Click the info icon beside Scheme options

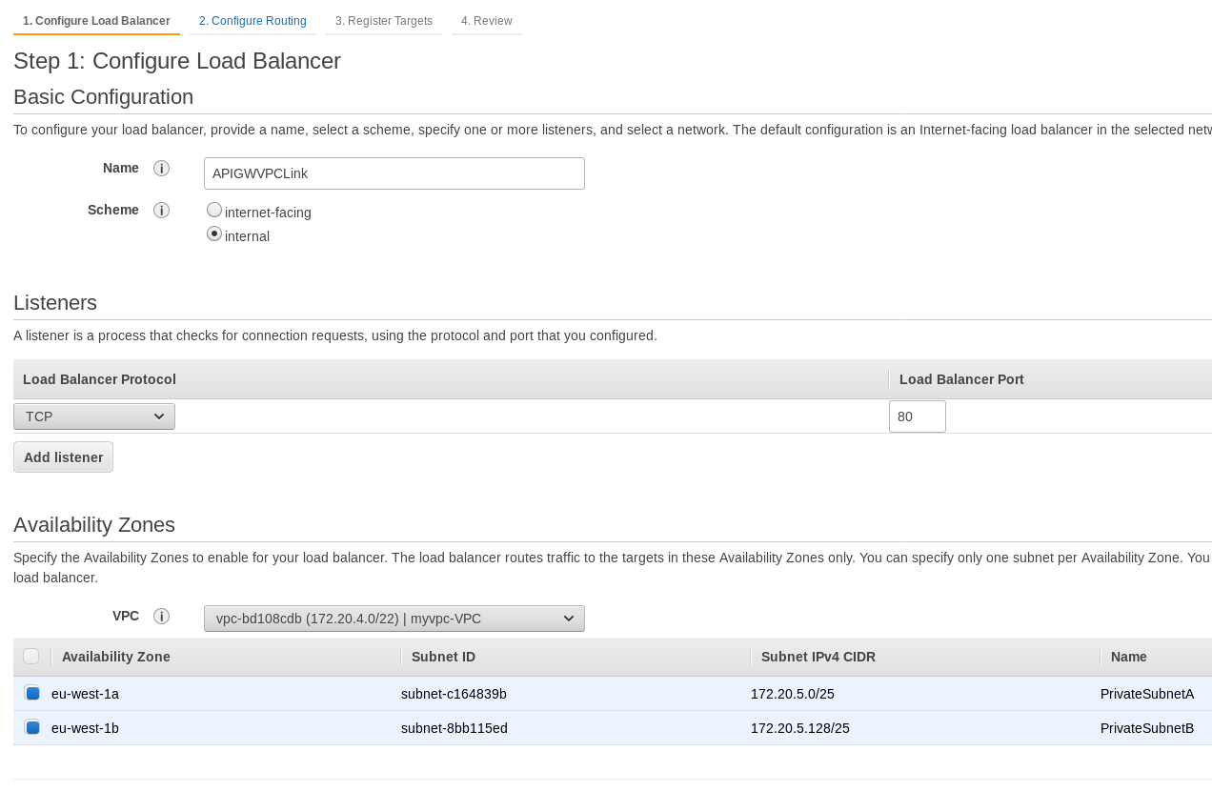pyautogui.click(x=162, y=210)
